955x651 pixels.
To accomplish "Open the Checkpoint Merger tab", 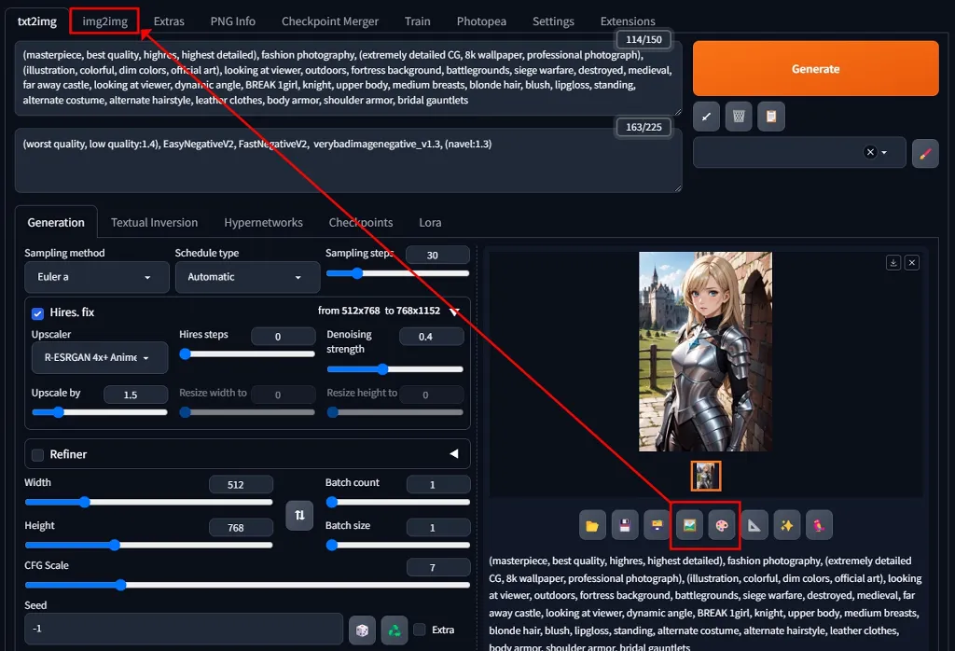I will [329, 21].
